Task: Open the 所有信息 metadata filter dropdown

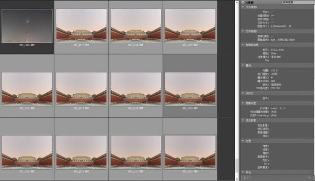Action: point(298,2)
